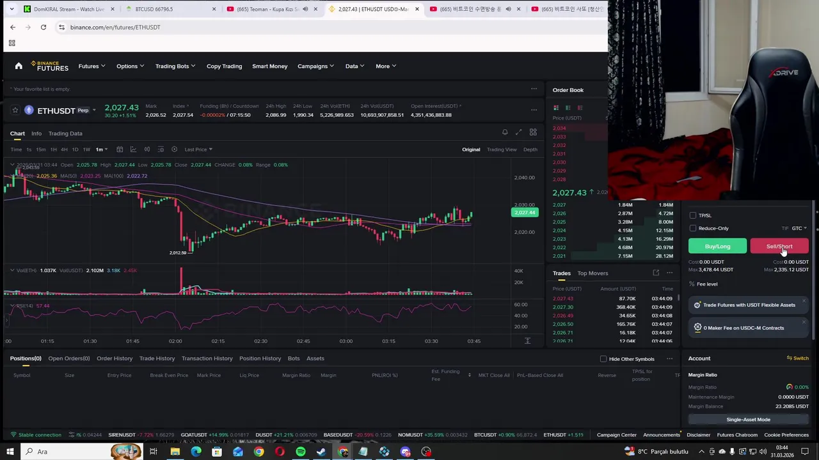Click the chart target/replay circle icon

click(174, 149)
